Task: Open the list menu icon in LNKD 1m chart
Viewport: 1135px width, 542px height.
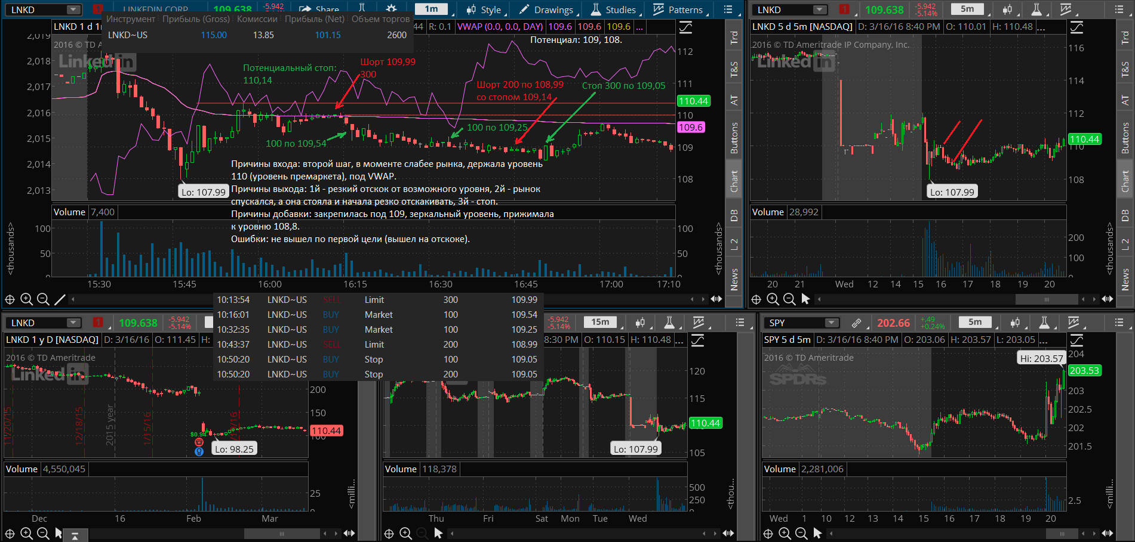Action: (x=728, y=10)
